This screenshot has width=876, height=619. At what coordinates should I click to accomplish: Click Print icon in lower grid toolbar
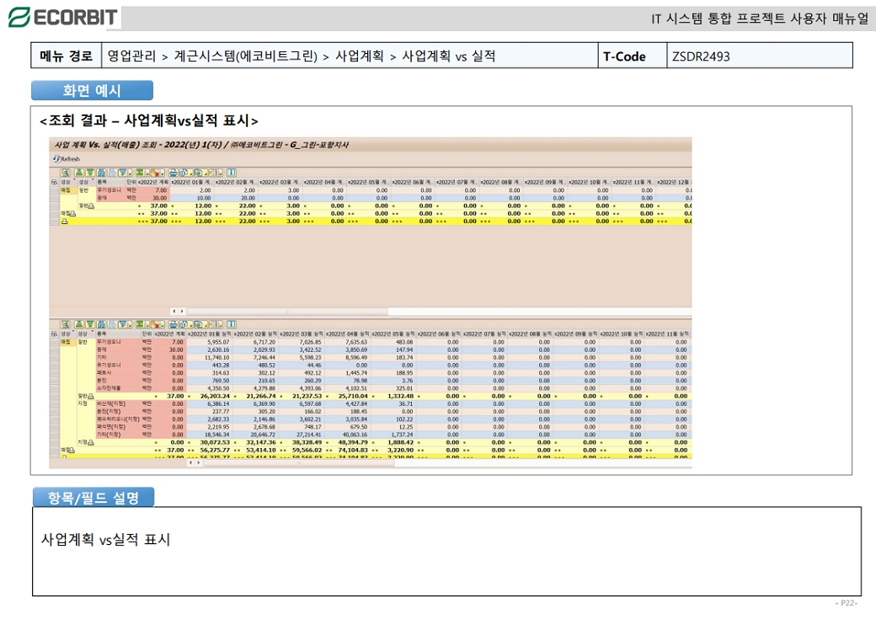click(x=174, y=324)
